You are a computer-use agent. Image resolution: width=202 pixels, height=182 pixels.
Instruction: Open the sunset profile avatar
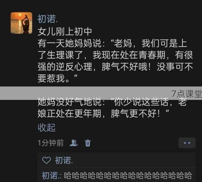[22, 23]
